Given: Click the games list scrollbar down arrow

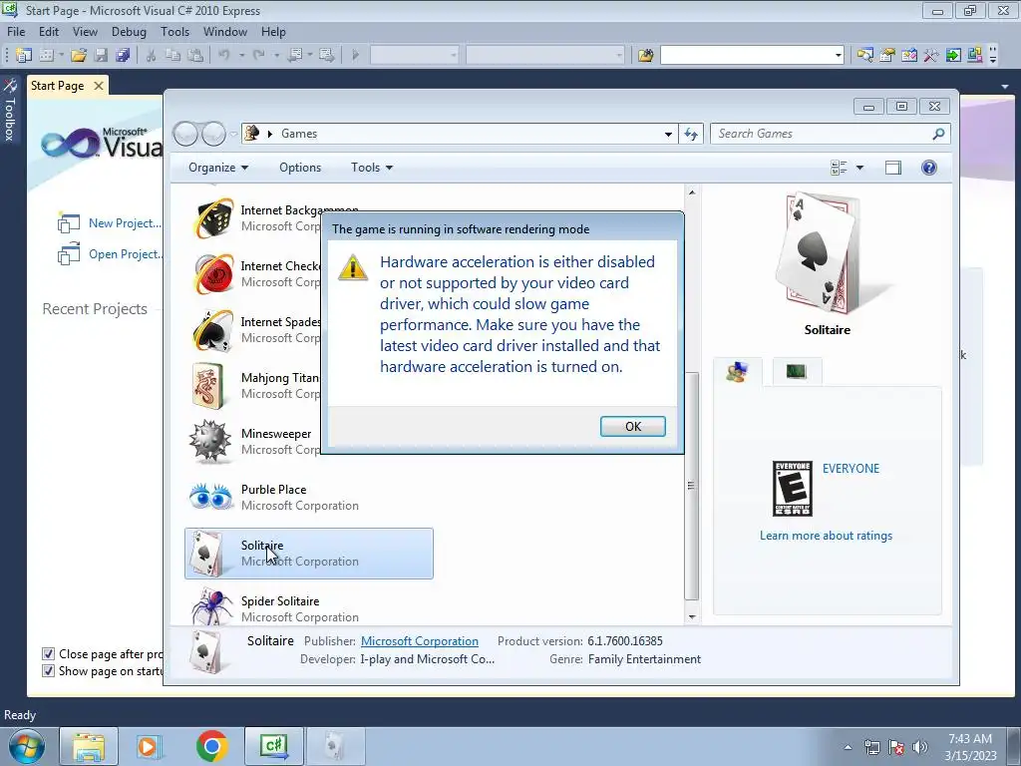Looking at the screenshot, I should [692, 616].
